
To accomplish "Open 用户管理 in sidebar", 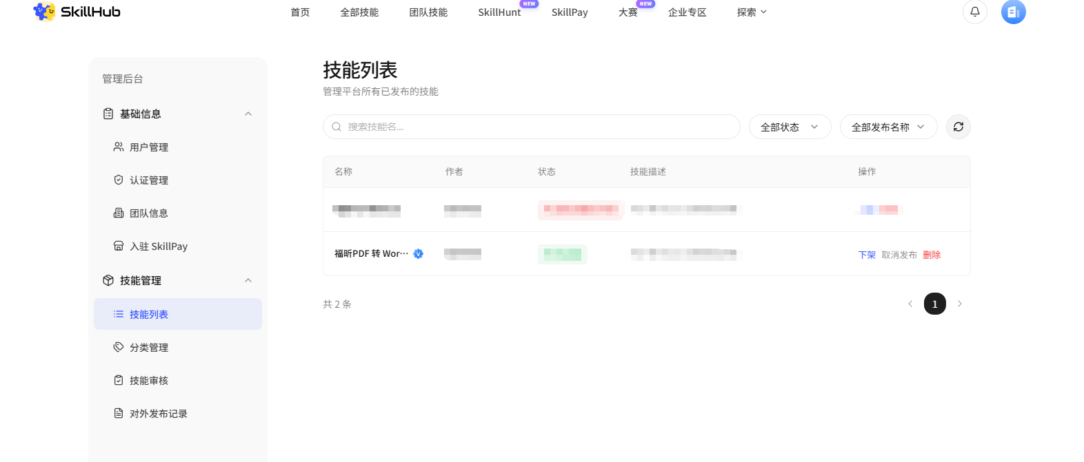I will click(178, 147).
